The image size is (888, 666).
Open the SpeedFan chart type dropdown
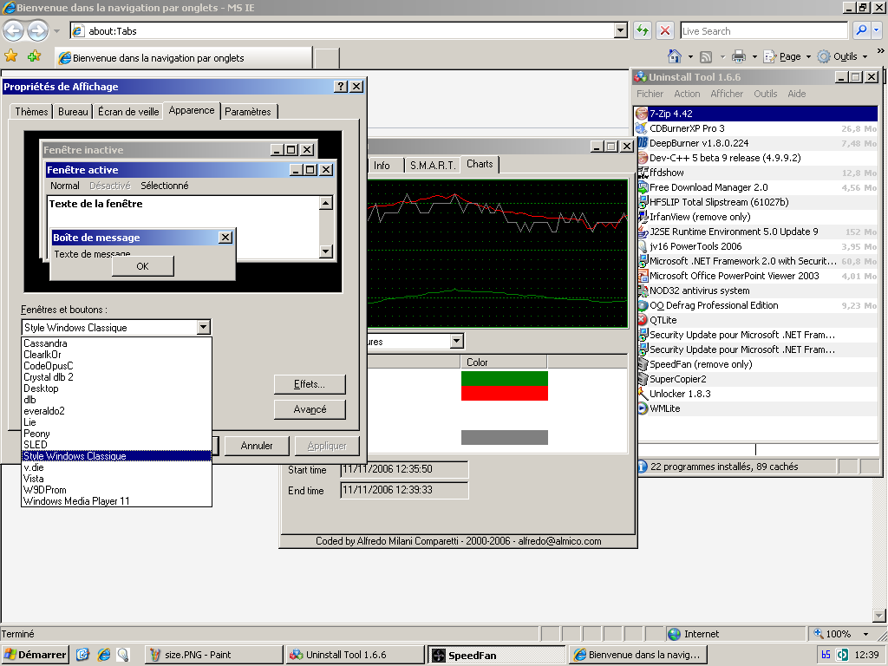(x=457, y=341)
